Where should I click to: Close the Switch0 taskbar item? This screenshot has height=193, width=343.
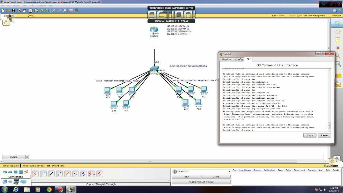(27, 157)
